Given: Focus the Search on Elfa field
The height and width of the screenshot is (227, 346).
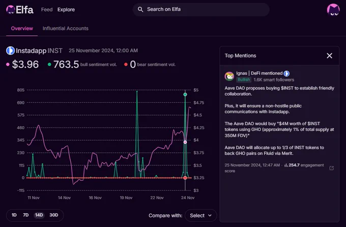Looking at the screenshot, I should point(201,10).
